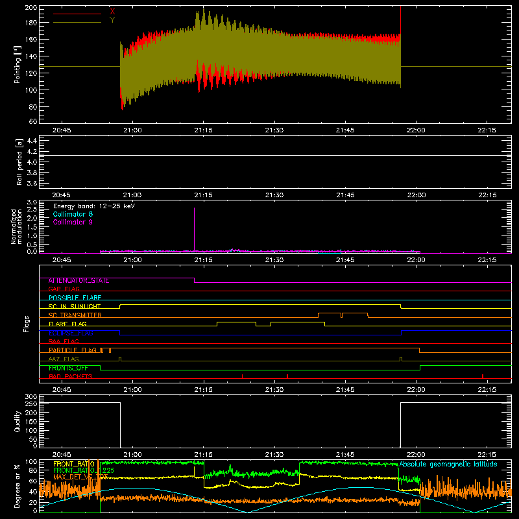Click "21:30" under the modulation panel
Viewport: 519px width, 519px height.
[274, 260]
